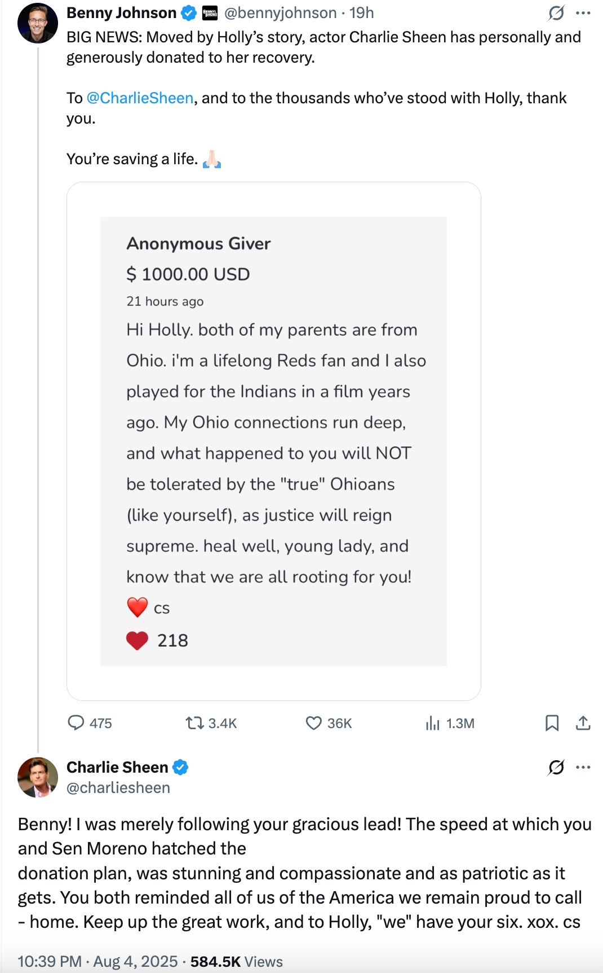This screenshot has height=973, width=603.
Task: Open Benny Johnson's display name link
Action: [121, 13]
